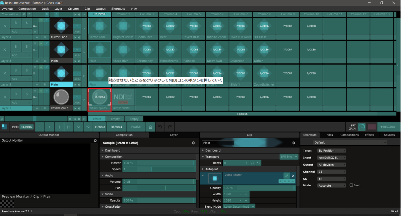Toggle Invert checkbox in Shortcuts panel
Viewport: 402px width, 216px height.
point(351,185)
